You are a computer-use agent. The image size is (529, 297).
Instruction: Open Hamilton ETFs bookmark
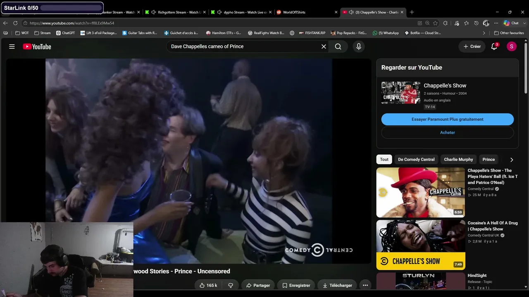click(x=223, y=33)
